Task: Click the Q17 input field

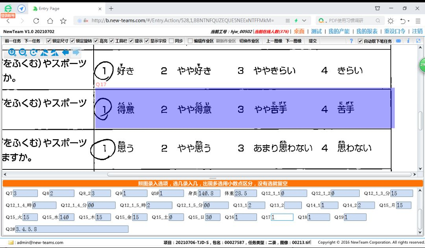Action: coord(282,217)
